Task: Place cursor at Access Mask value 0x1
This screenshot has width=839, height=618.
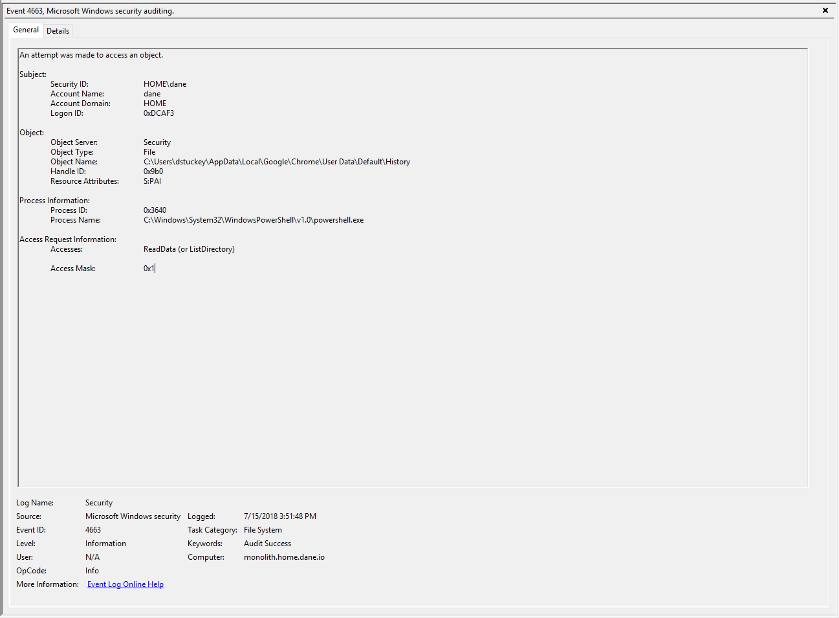Action: tap(149, 269)
